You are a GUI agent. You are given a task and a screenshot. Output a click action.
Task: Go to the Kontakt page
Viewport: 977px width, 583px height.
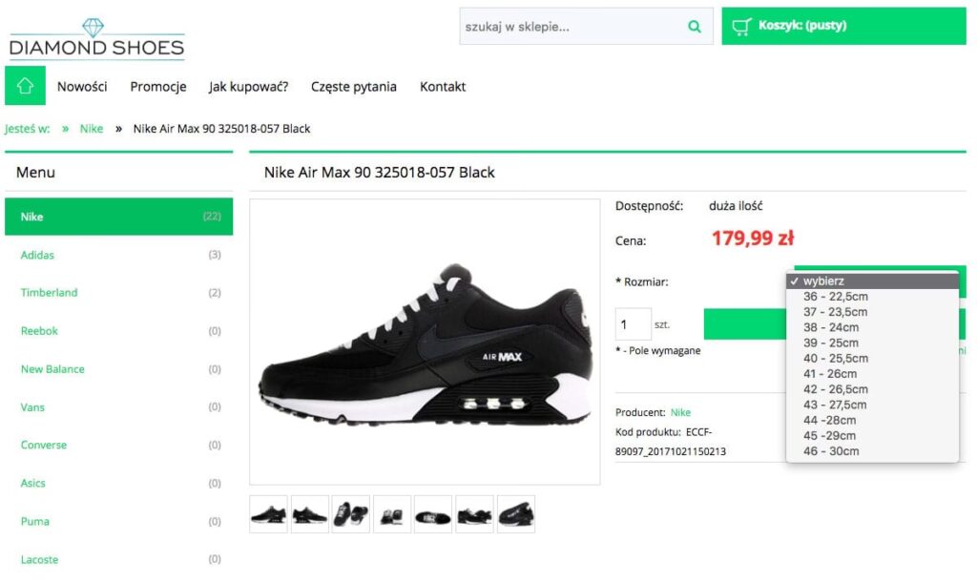[x=443, y=87]
